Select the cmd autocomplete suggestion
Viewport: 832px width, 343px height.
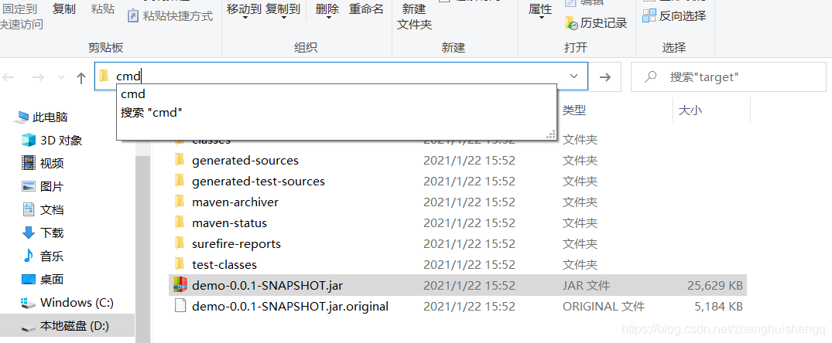pos(337,94)
